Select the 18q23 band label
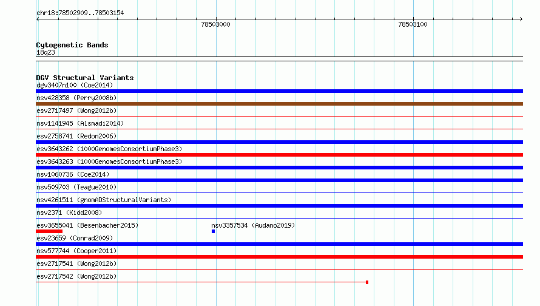The width and height of the screenshot is (540, 306). (46, 52)
